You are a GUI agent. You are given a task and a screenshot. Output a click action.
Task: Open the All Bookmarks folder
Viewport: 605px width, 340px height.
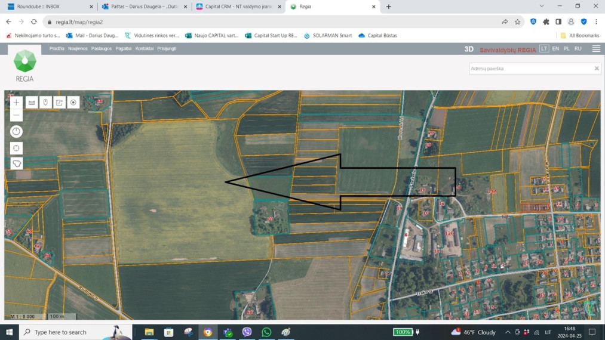pyautogui.click(x=579, y=35)
